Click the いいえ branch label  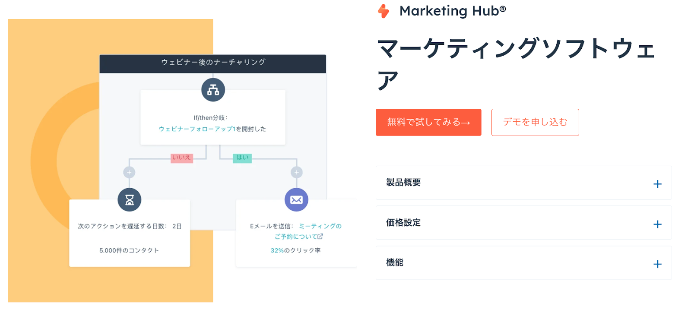(x=181, y=158)
